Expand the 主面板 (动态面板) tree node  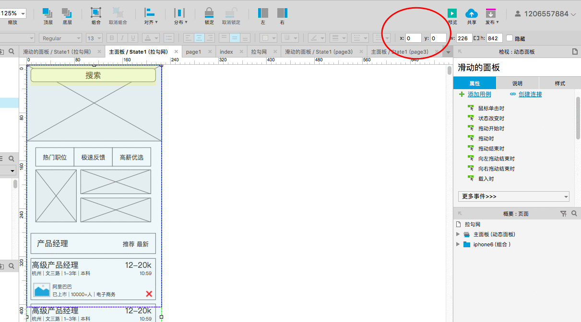[458, 234]
